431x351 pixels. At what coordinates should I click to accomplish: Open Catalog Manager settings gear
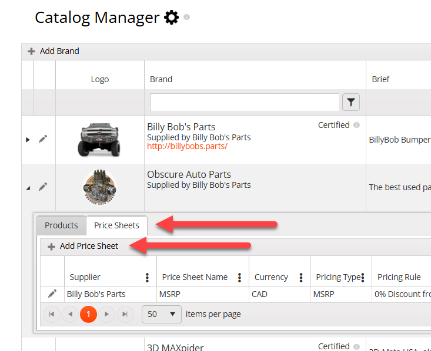[171, 17]
